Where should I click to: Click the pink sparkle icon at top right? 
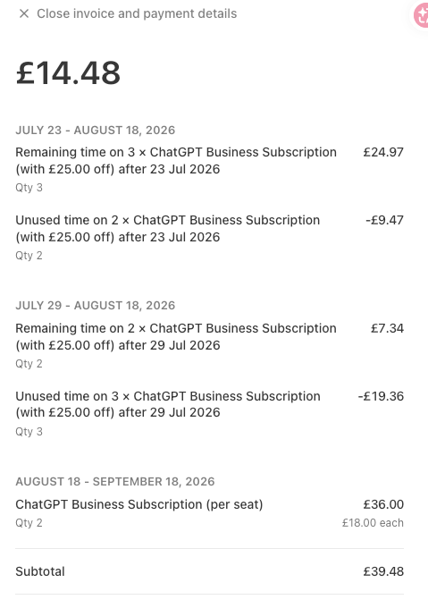pyautogui.click(x=421, y=15)
